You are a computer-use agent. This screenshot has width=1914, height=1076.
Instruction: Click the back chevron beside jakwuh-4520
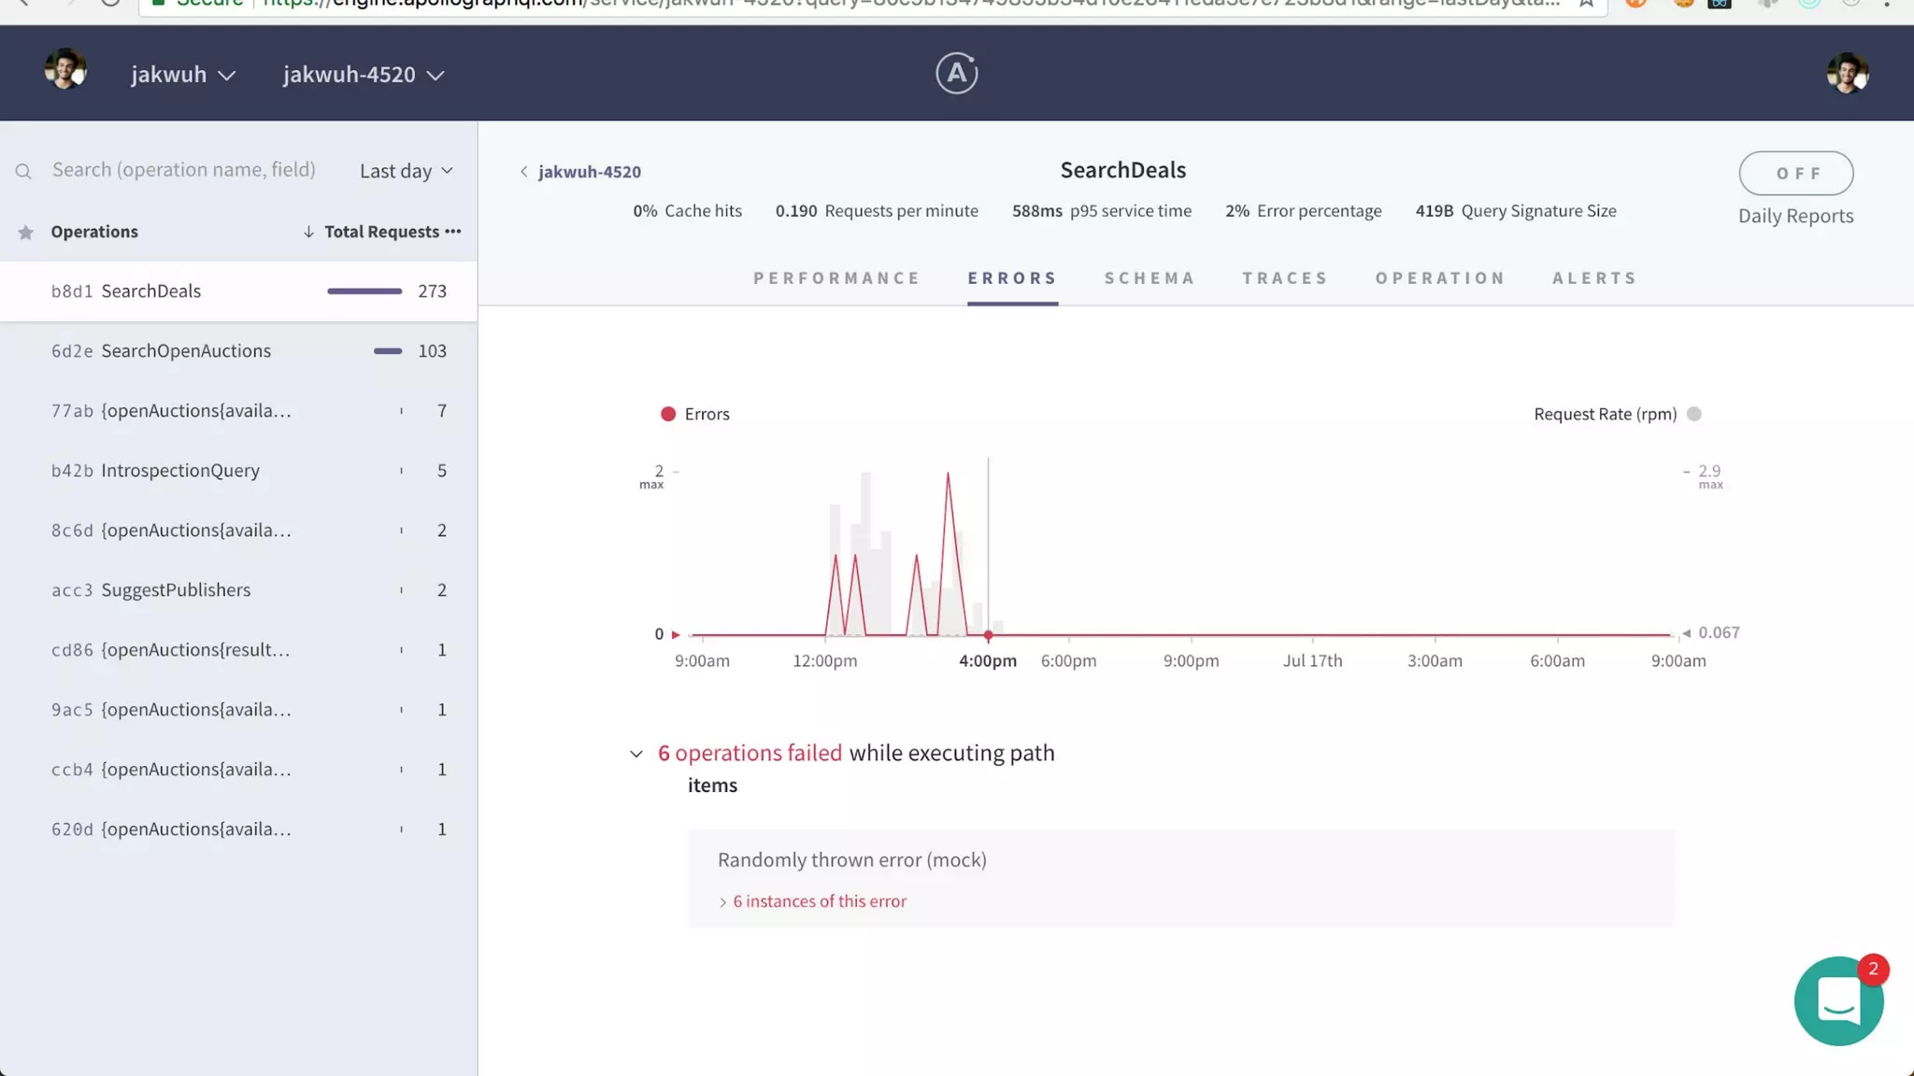pyautogui.click(x=524, y=172)
